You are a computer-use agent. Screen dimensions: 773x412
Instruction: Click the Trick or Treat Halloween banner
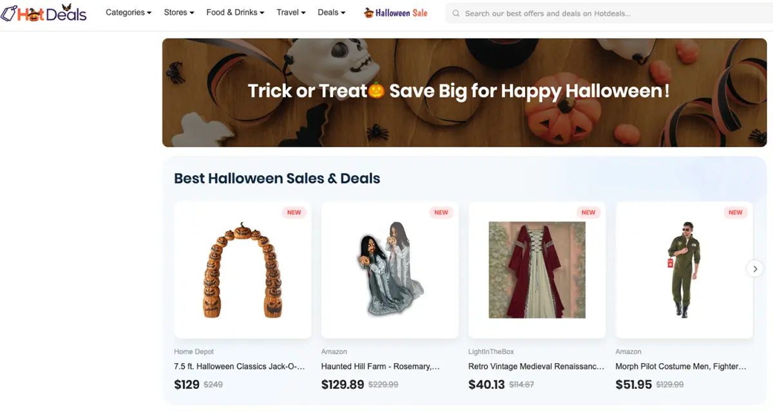[x=464, y=92]
